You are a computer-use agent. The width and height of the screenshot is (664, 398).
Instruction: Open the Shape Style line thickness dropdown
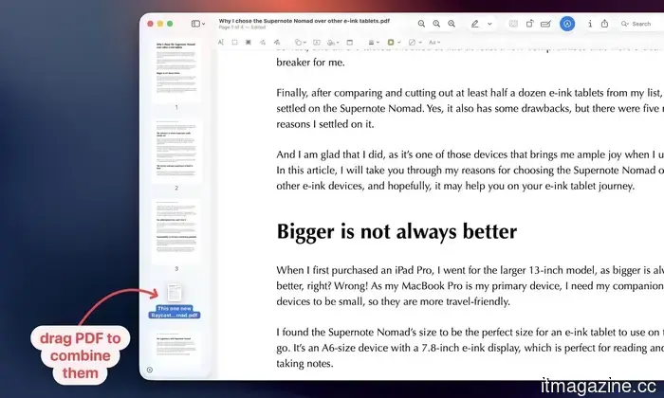click(x=374, y=43)
